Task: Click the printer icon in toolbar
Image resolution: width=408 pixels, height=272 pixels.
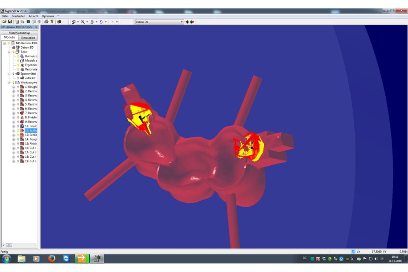Action: pyautogui.click(x=46, y=22)
